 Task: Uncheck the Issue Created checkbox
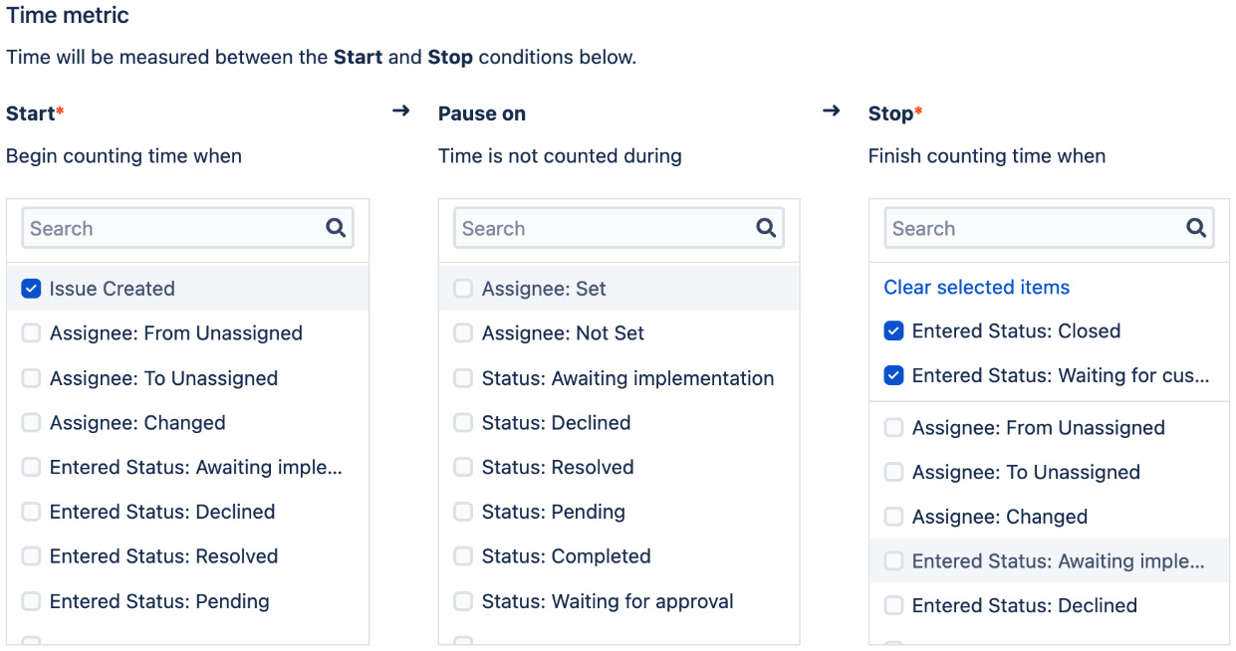(x=32, y=289)
